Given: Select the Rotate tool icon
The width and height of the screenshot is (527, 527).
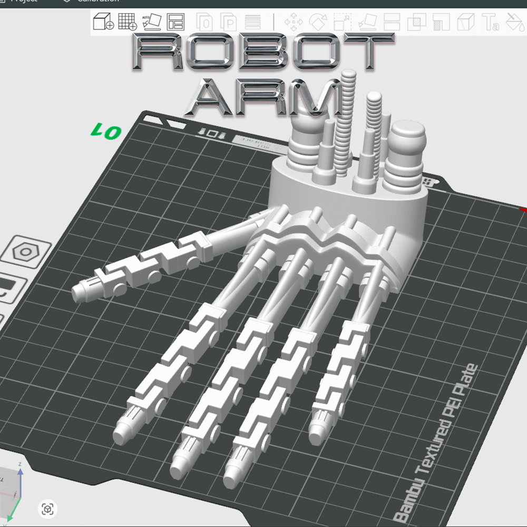Looking at the screenshot, I should tap(318, 22).
